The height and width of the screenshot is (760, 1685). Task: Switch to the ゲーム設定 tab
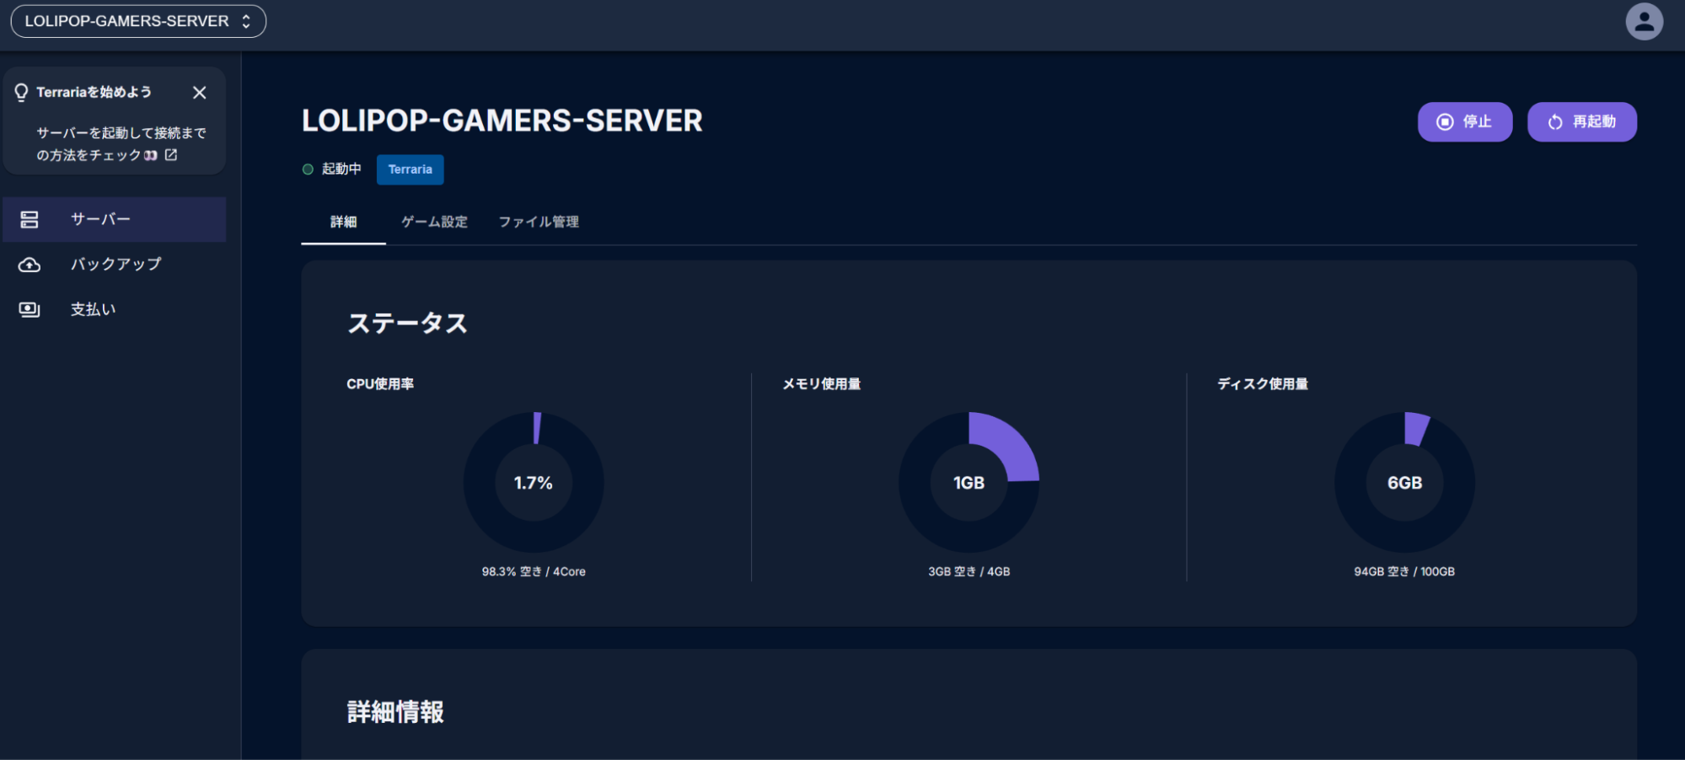point(434,222)
